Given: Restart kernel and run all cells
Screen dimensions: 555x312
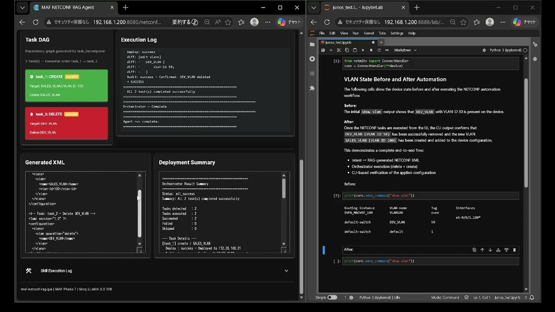Looking at the screenshot, I should tap(386, 50).
